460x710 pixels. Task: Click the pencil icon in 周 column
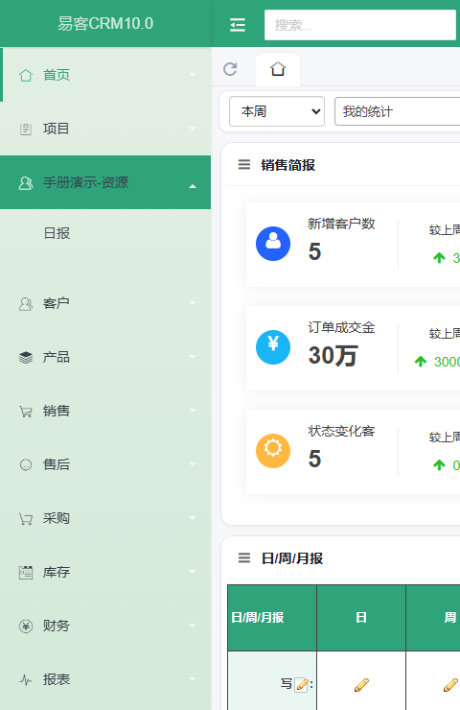[450, 685]
